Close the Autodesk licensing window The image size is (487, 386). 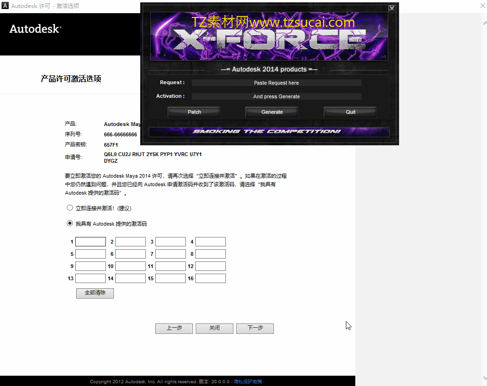483,6
